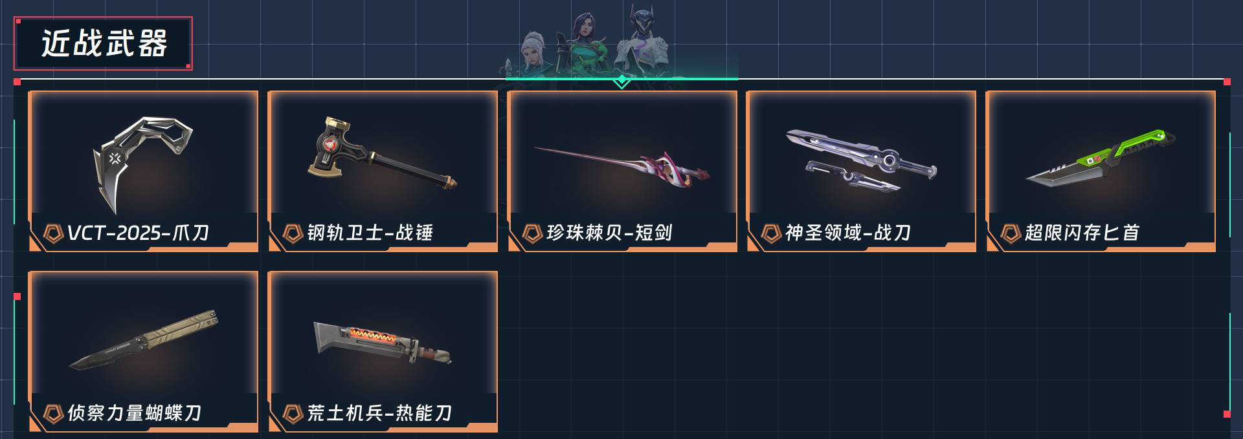Click the pentagon icon beside 超限闪存匕首
This screenshot has width=1243, height=439.
click(1011, 233)
